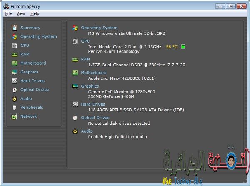The height and width of the screenshot is (186, 250).
Task: Open the View menu
Action: click(21, 14)
